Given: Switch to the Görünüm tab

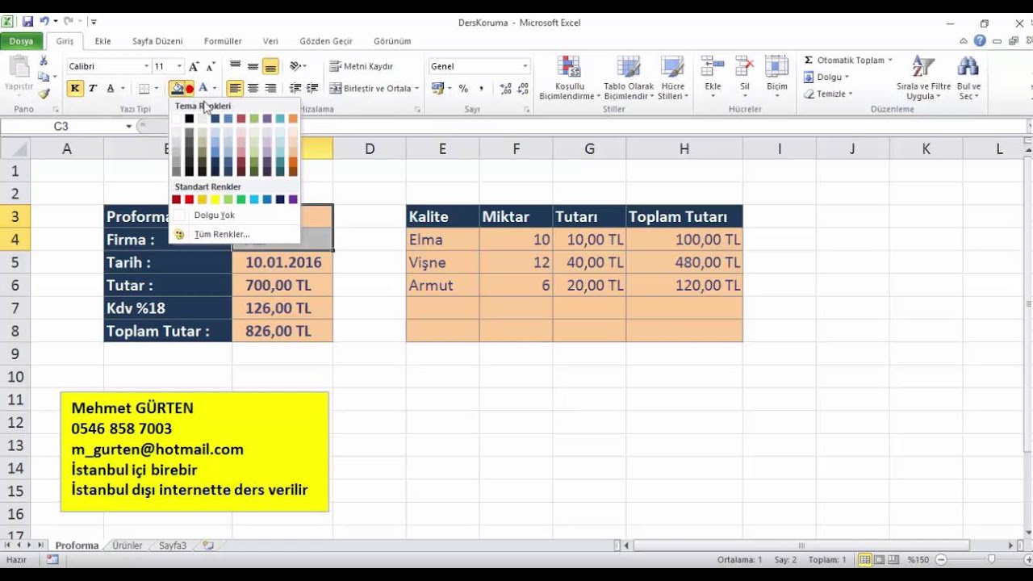Looking at the screenshot, I should coord(392,41).
